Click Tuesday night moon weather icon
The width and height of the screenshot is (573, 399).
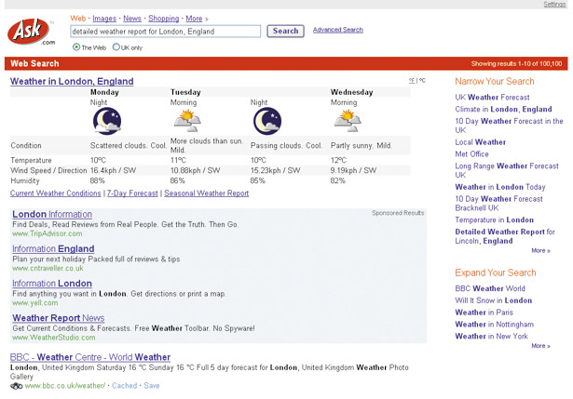267,121
